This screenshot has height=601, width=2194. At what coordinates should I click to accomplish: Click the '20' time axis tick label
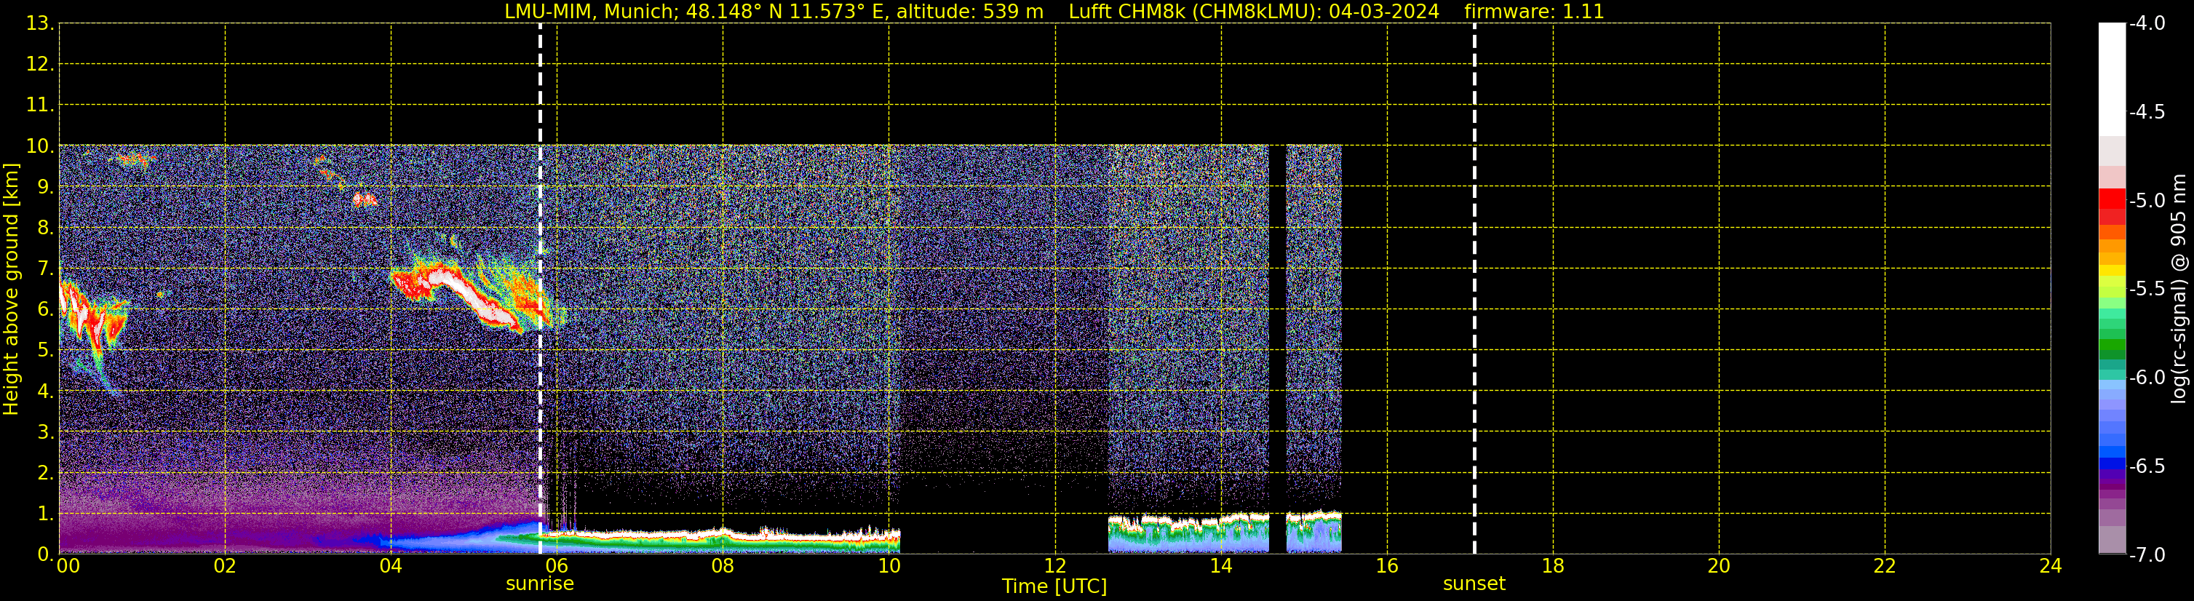[x=1719, y=566]
